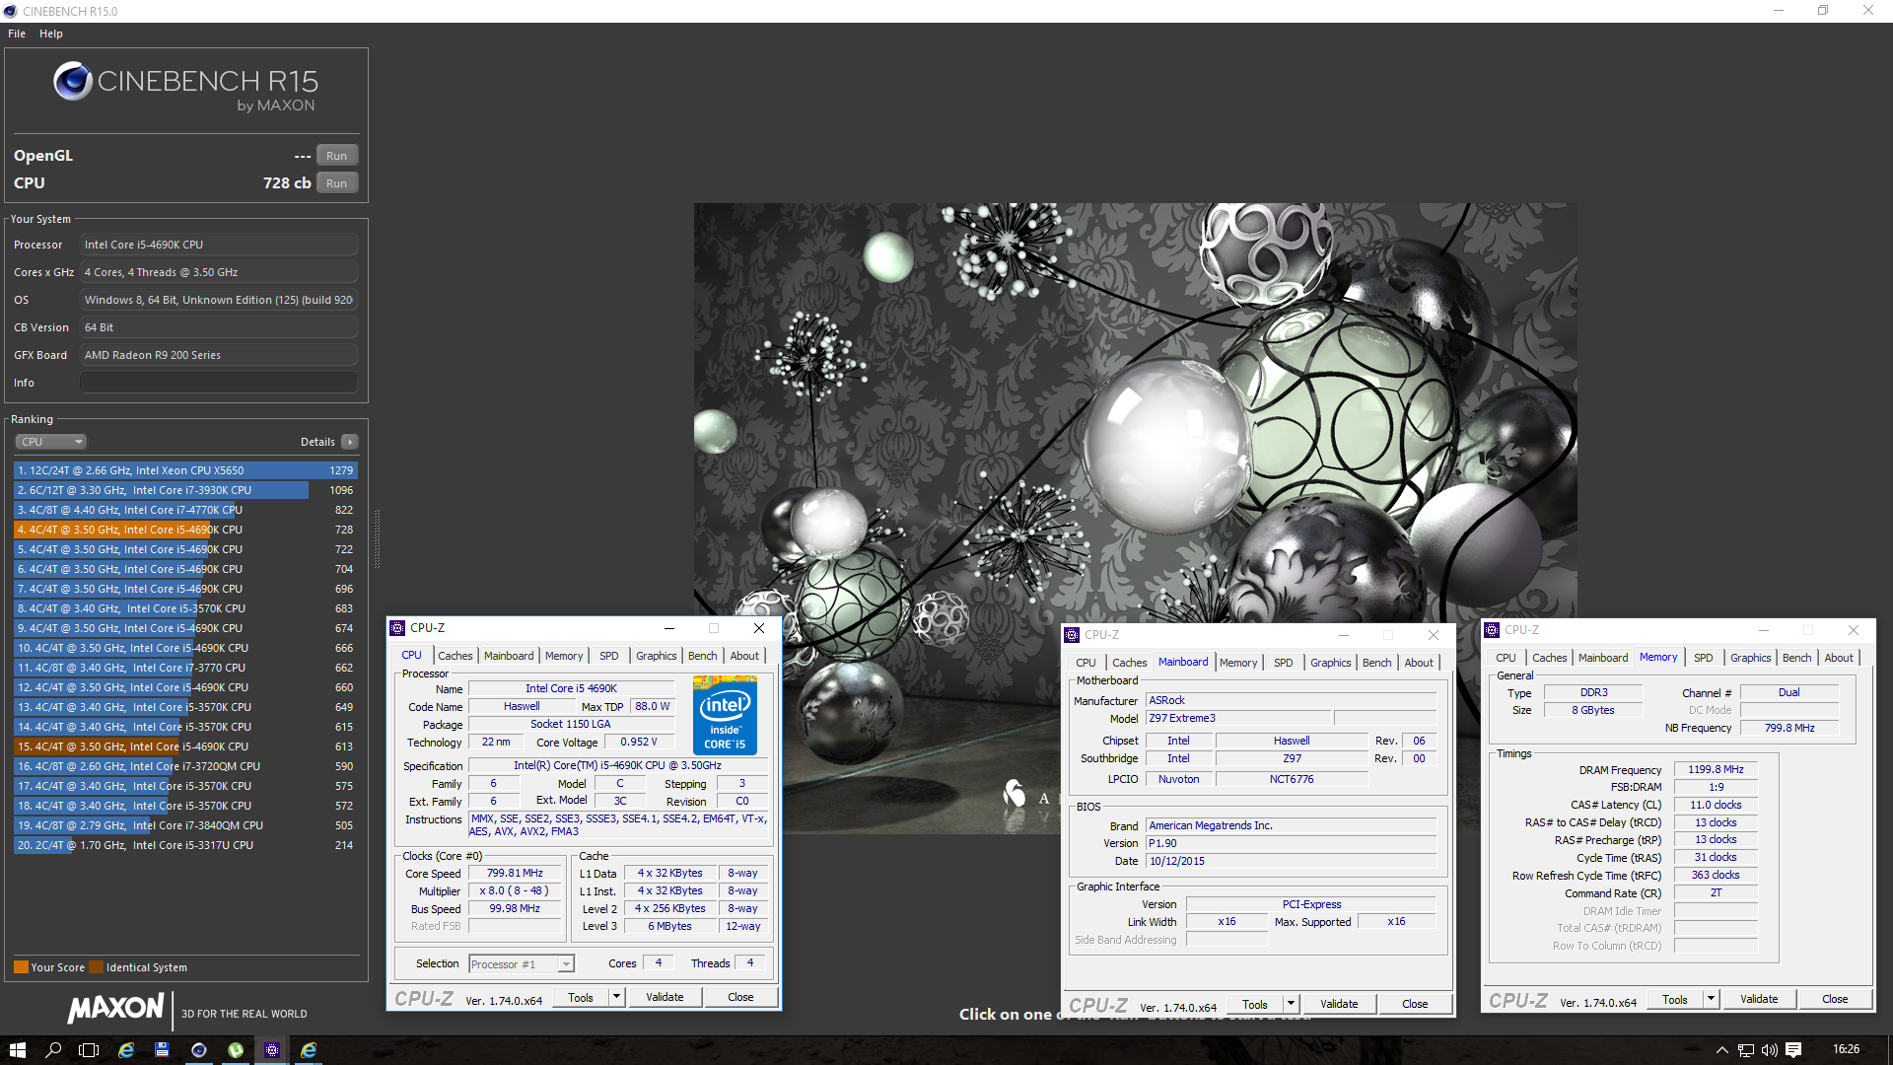The image size is (1893, 1065).
Task: Click the Cinebench title bar app icon
Action: pyautogui.click(x=10, y=11)
